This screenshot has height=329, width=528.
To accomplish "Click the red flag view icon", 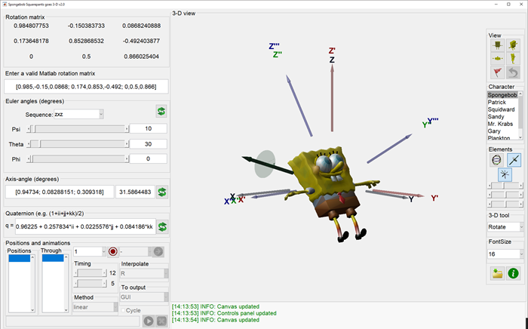I will coord(497,72).
